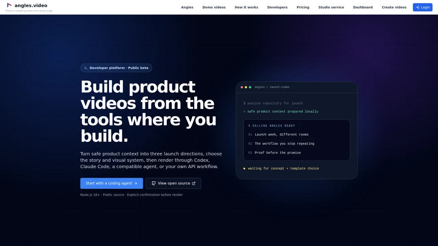
Task: Click the terminal prompt icon in the badge
Action: [86, 68]
